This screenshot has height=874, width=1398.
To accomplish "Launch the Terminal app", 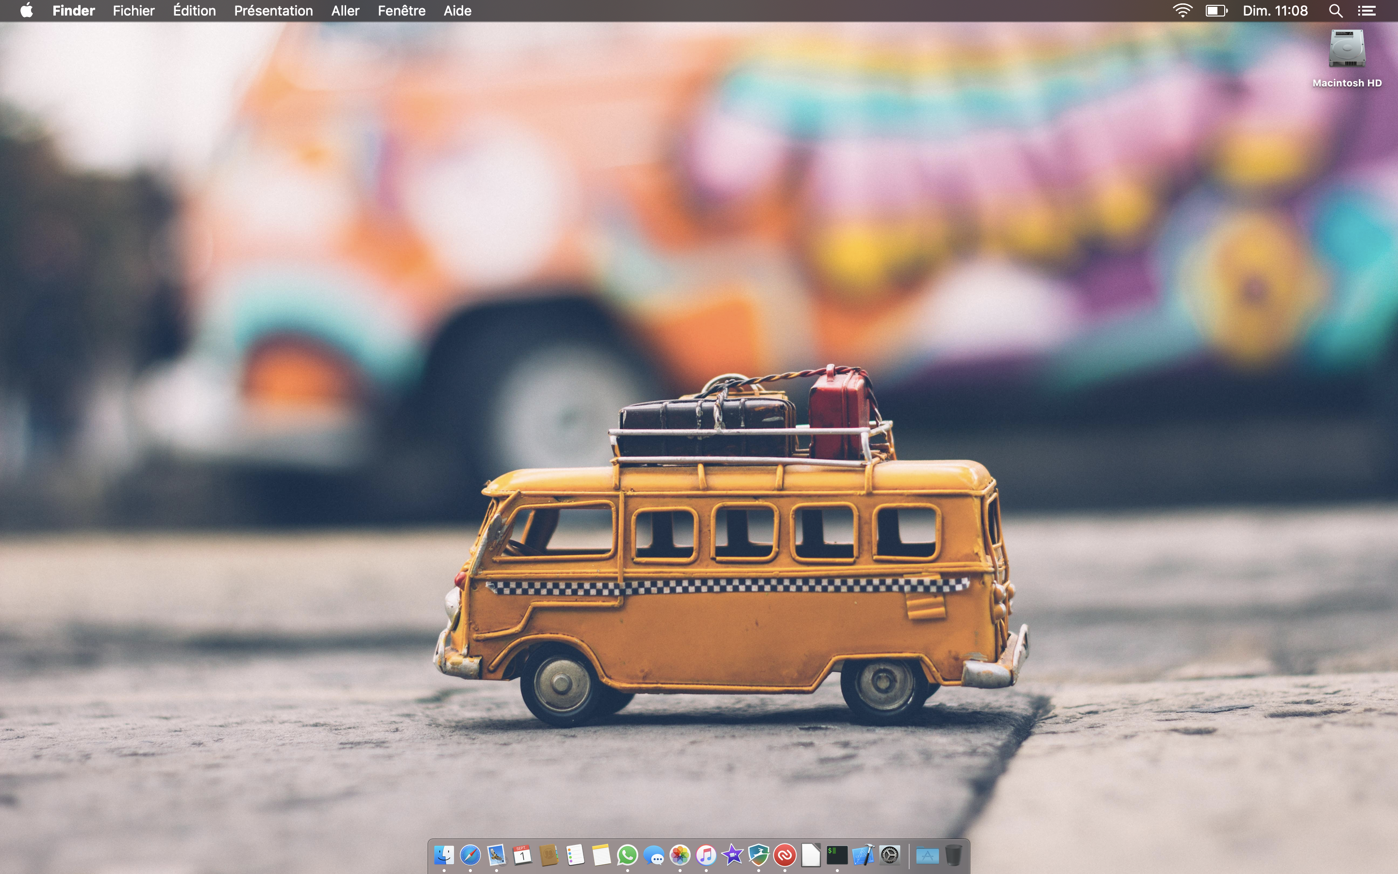I will pyautogui.click(x=837, y=855).
